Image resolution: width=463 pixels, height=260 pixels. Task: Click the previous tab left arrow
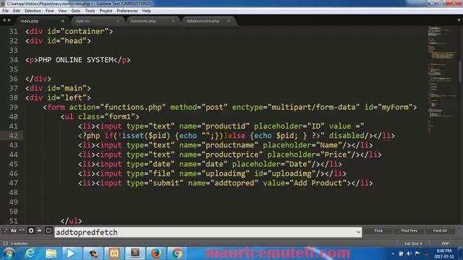point(4,20)
